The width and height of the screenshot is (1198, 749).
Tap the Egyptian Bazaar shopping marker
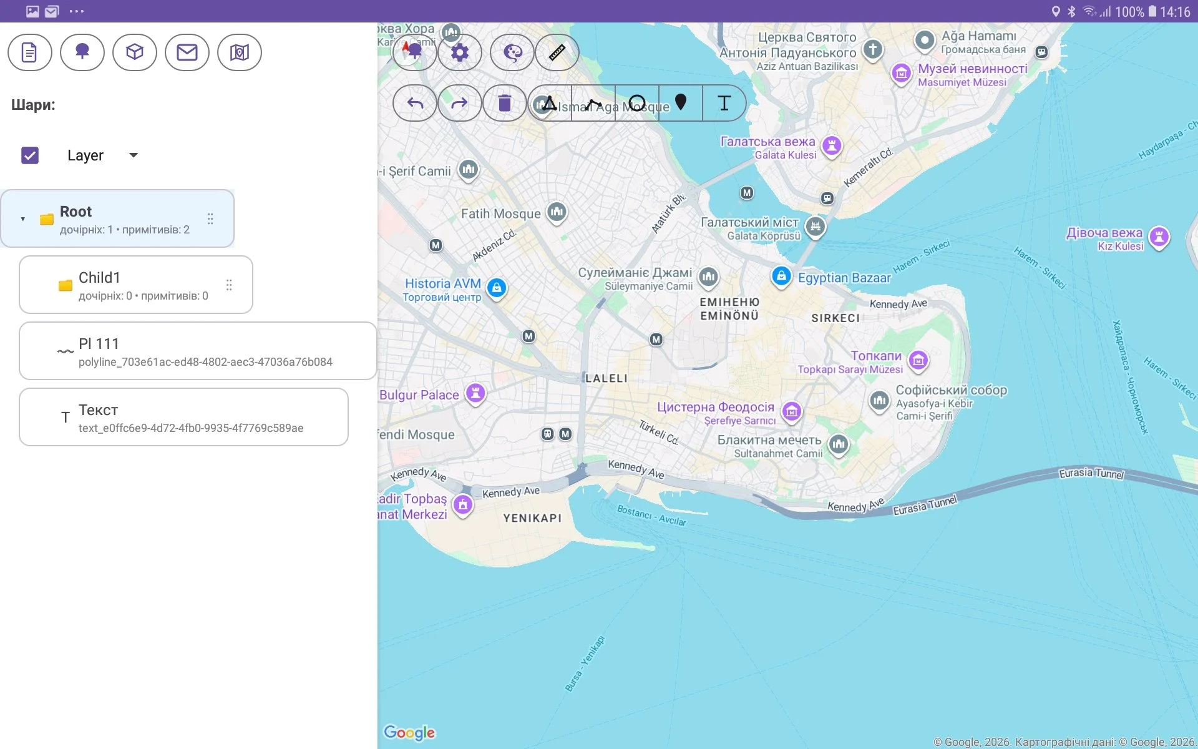tap(781, 277)
